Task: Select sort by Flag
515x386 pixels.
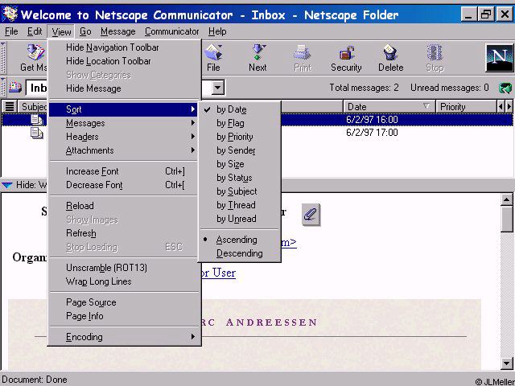Action: [240, 123]
